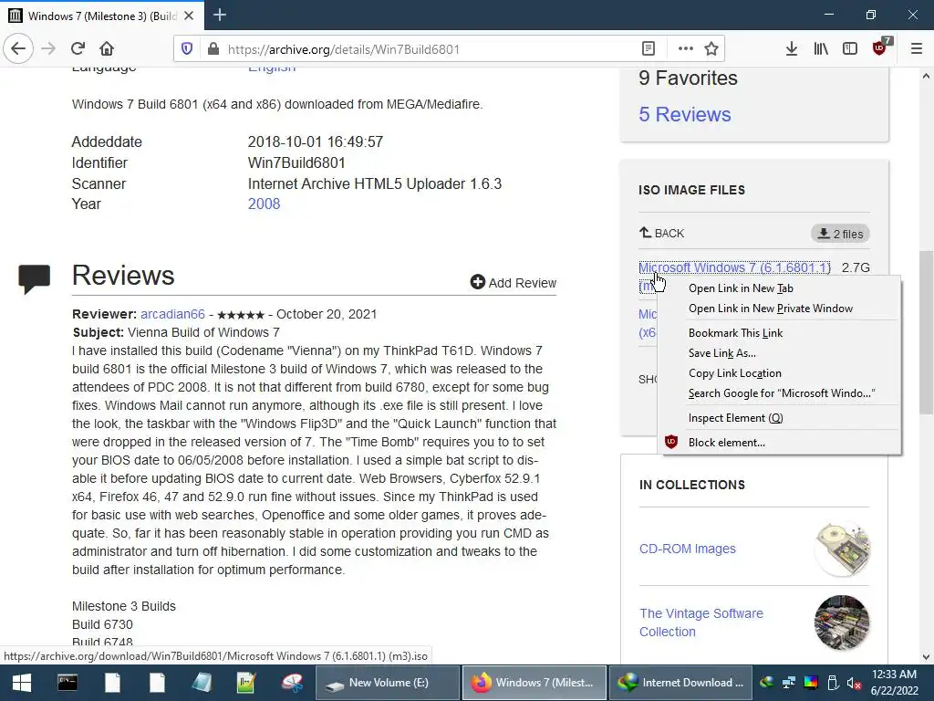
Task: Show tracking protection shield info
Action: click(x=187, y=49)
